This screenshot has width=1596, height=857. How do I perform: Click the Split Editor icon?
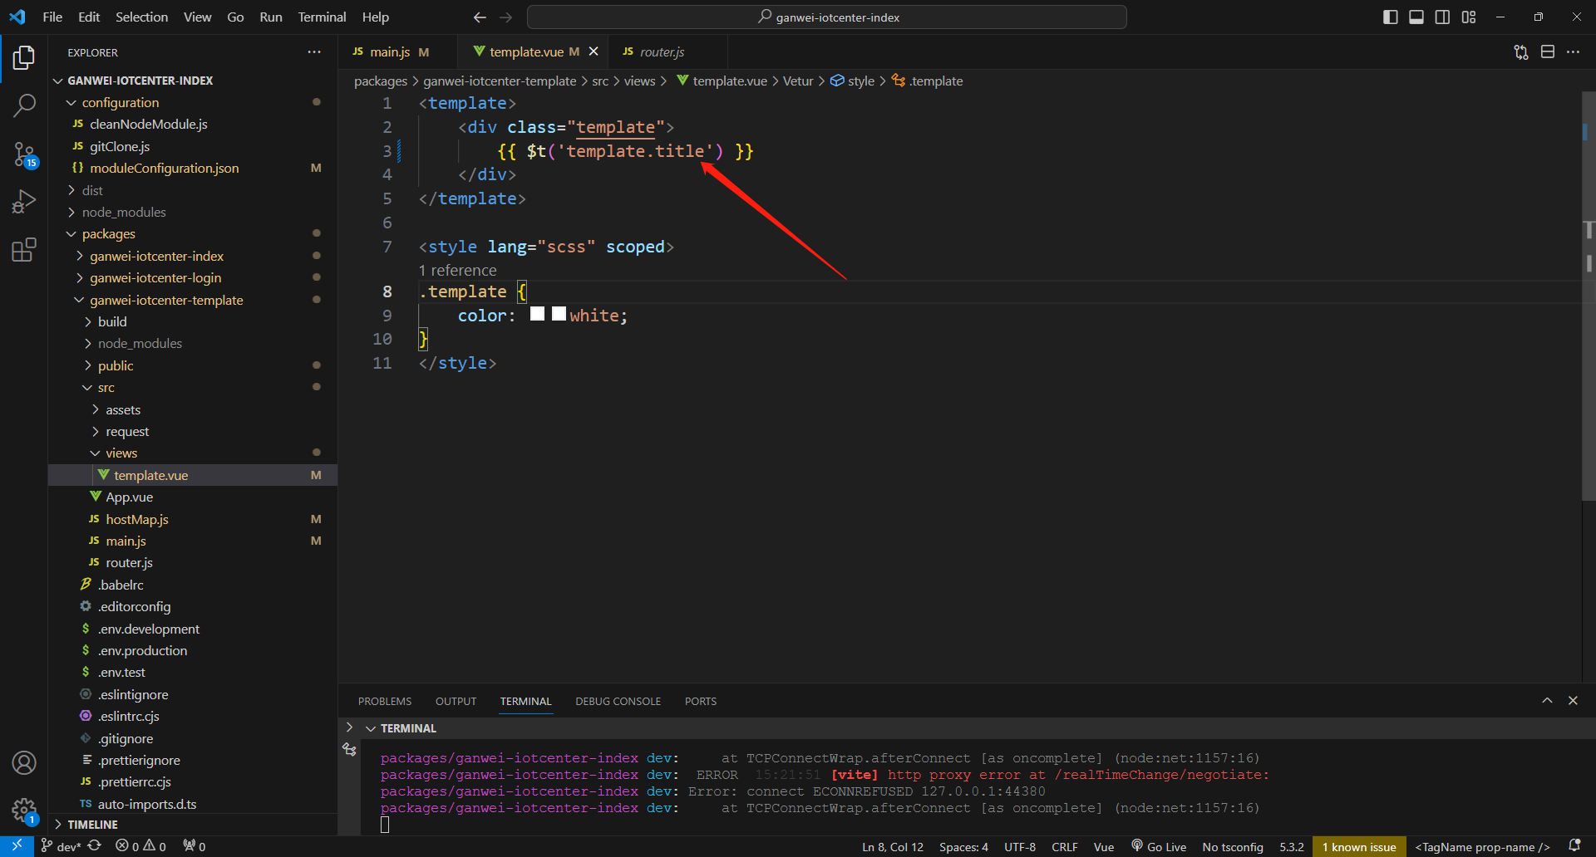click(1547, 52)
